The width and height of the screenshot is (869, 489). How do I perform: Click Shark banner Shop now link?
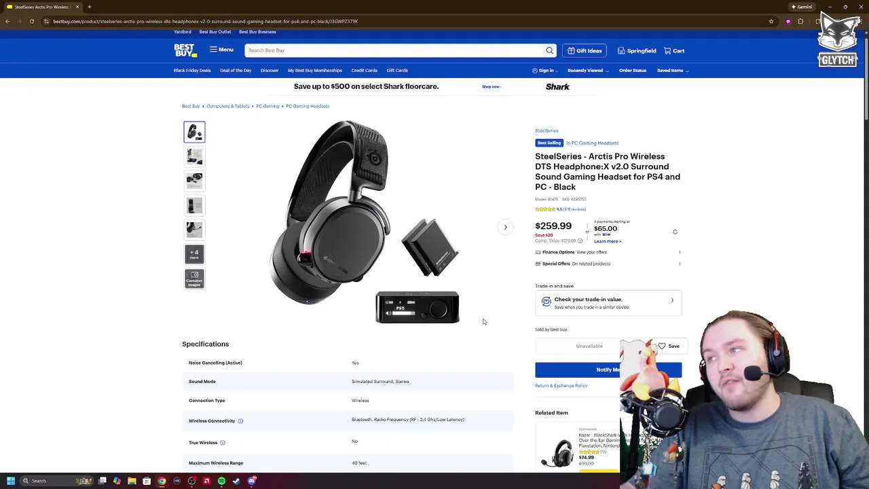492,87
